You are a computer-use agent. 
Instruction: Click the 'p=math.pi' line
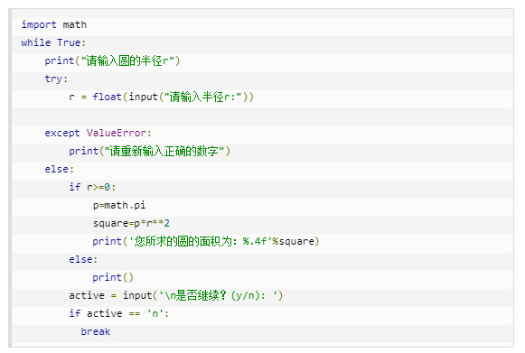[x=119, y=206]
